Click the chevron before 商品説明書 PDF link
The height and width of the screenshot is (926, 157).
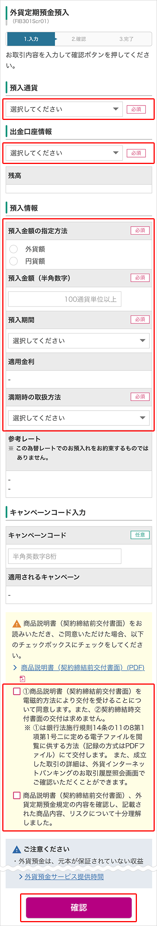(x=15, y=668)
